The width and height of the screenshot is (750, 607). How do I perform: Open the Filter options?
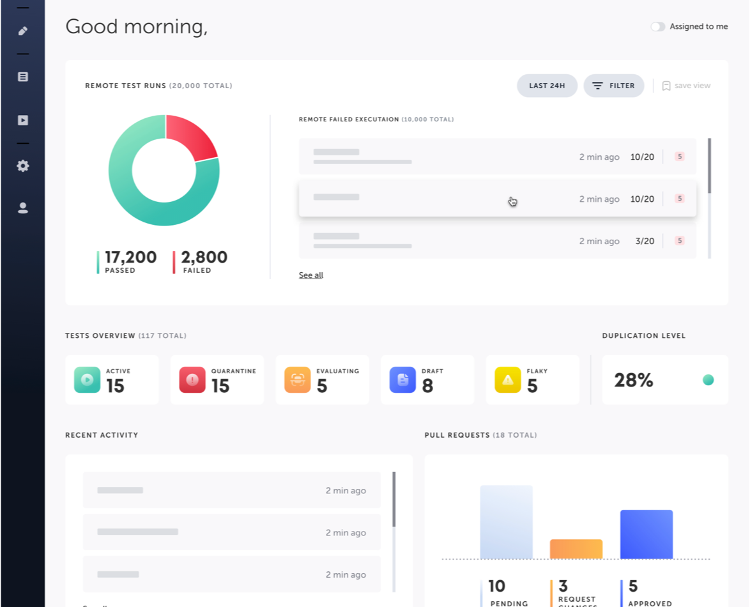(613, 85)
